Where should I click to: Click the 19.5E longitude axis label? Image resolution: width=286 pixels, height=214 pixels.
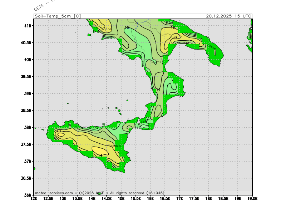click(252, 198)
